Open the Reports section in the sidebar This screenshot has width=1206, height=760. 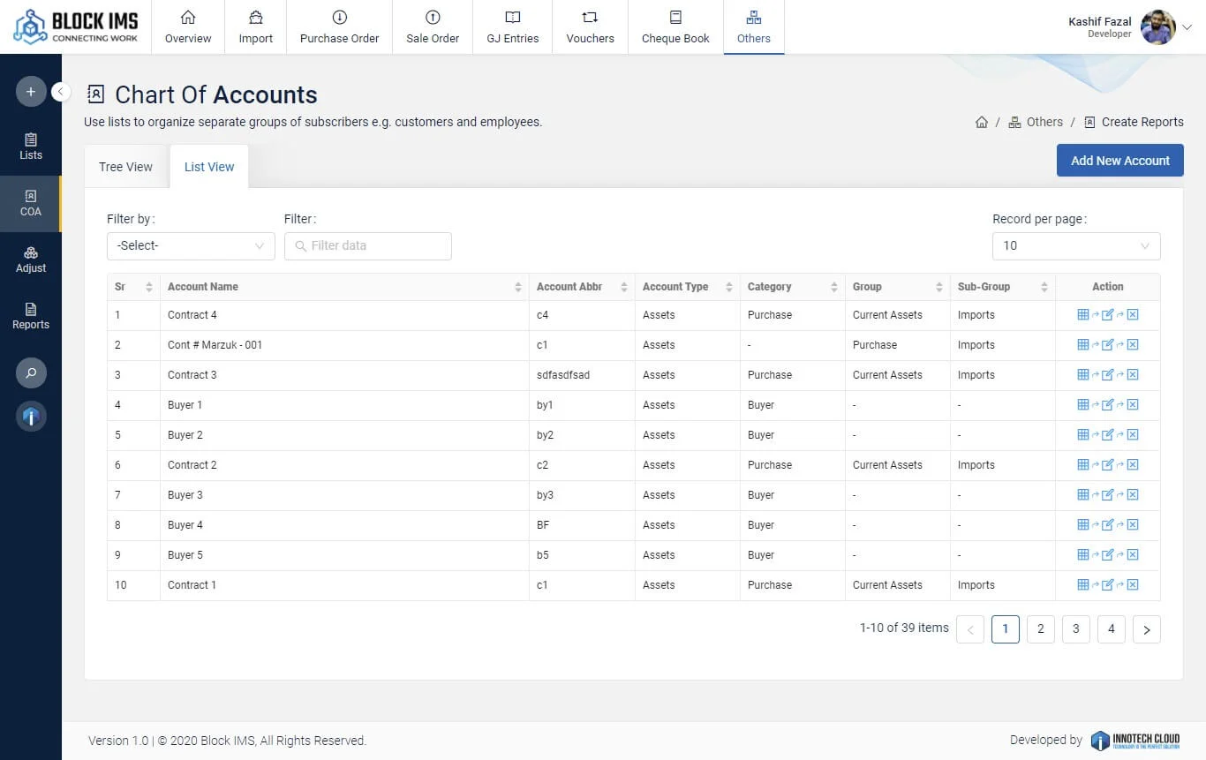(x=31, y=316)
